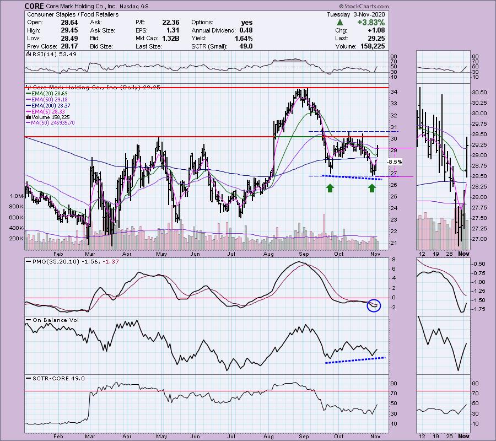Click the company name 'Core Mark Holding Co., Inc.'
The height and width of the screenshot is (441, 496).
(x=80, y=6)
